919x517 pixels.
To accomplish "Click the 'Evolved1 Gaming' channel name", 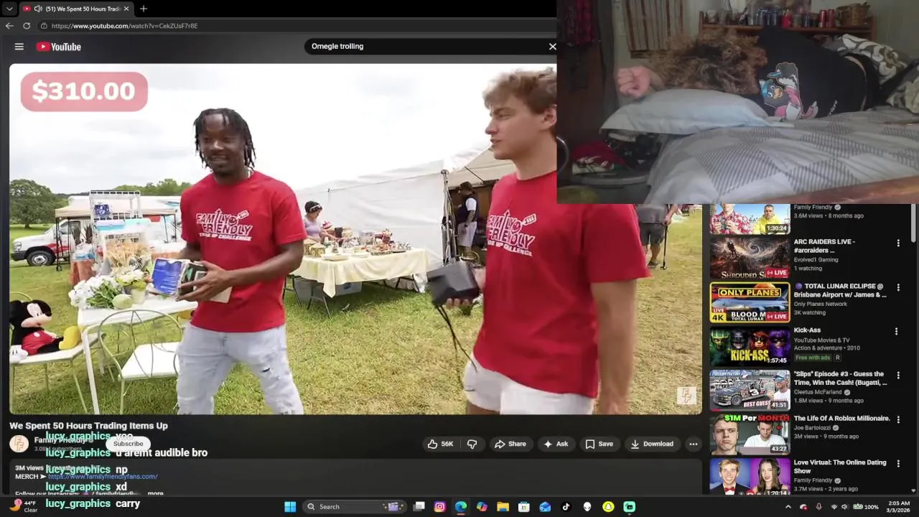I will pos(816,260).
